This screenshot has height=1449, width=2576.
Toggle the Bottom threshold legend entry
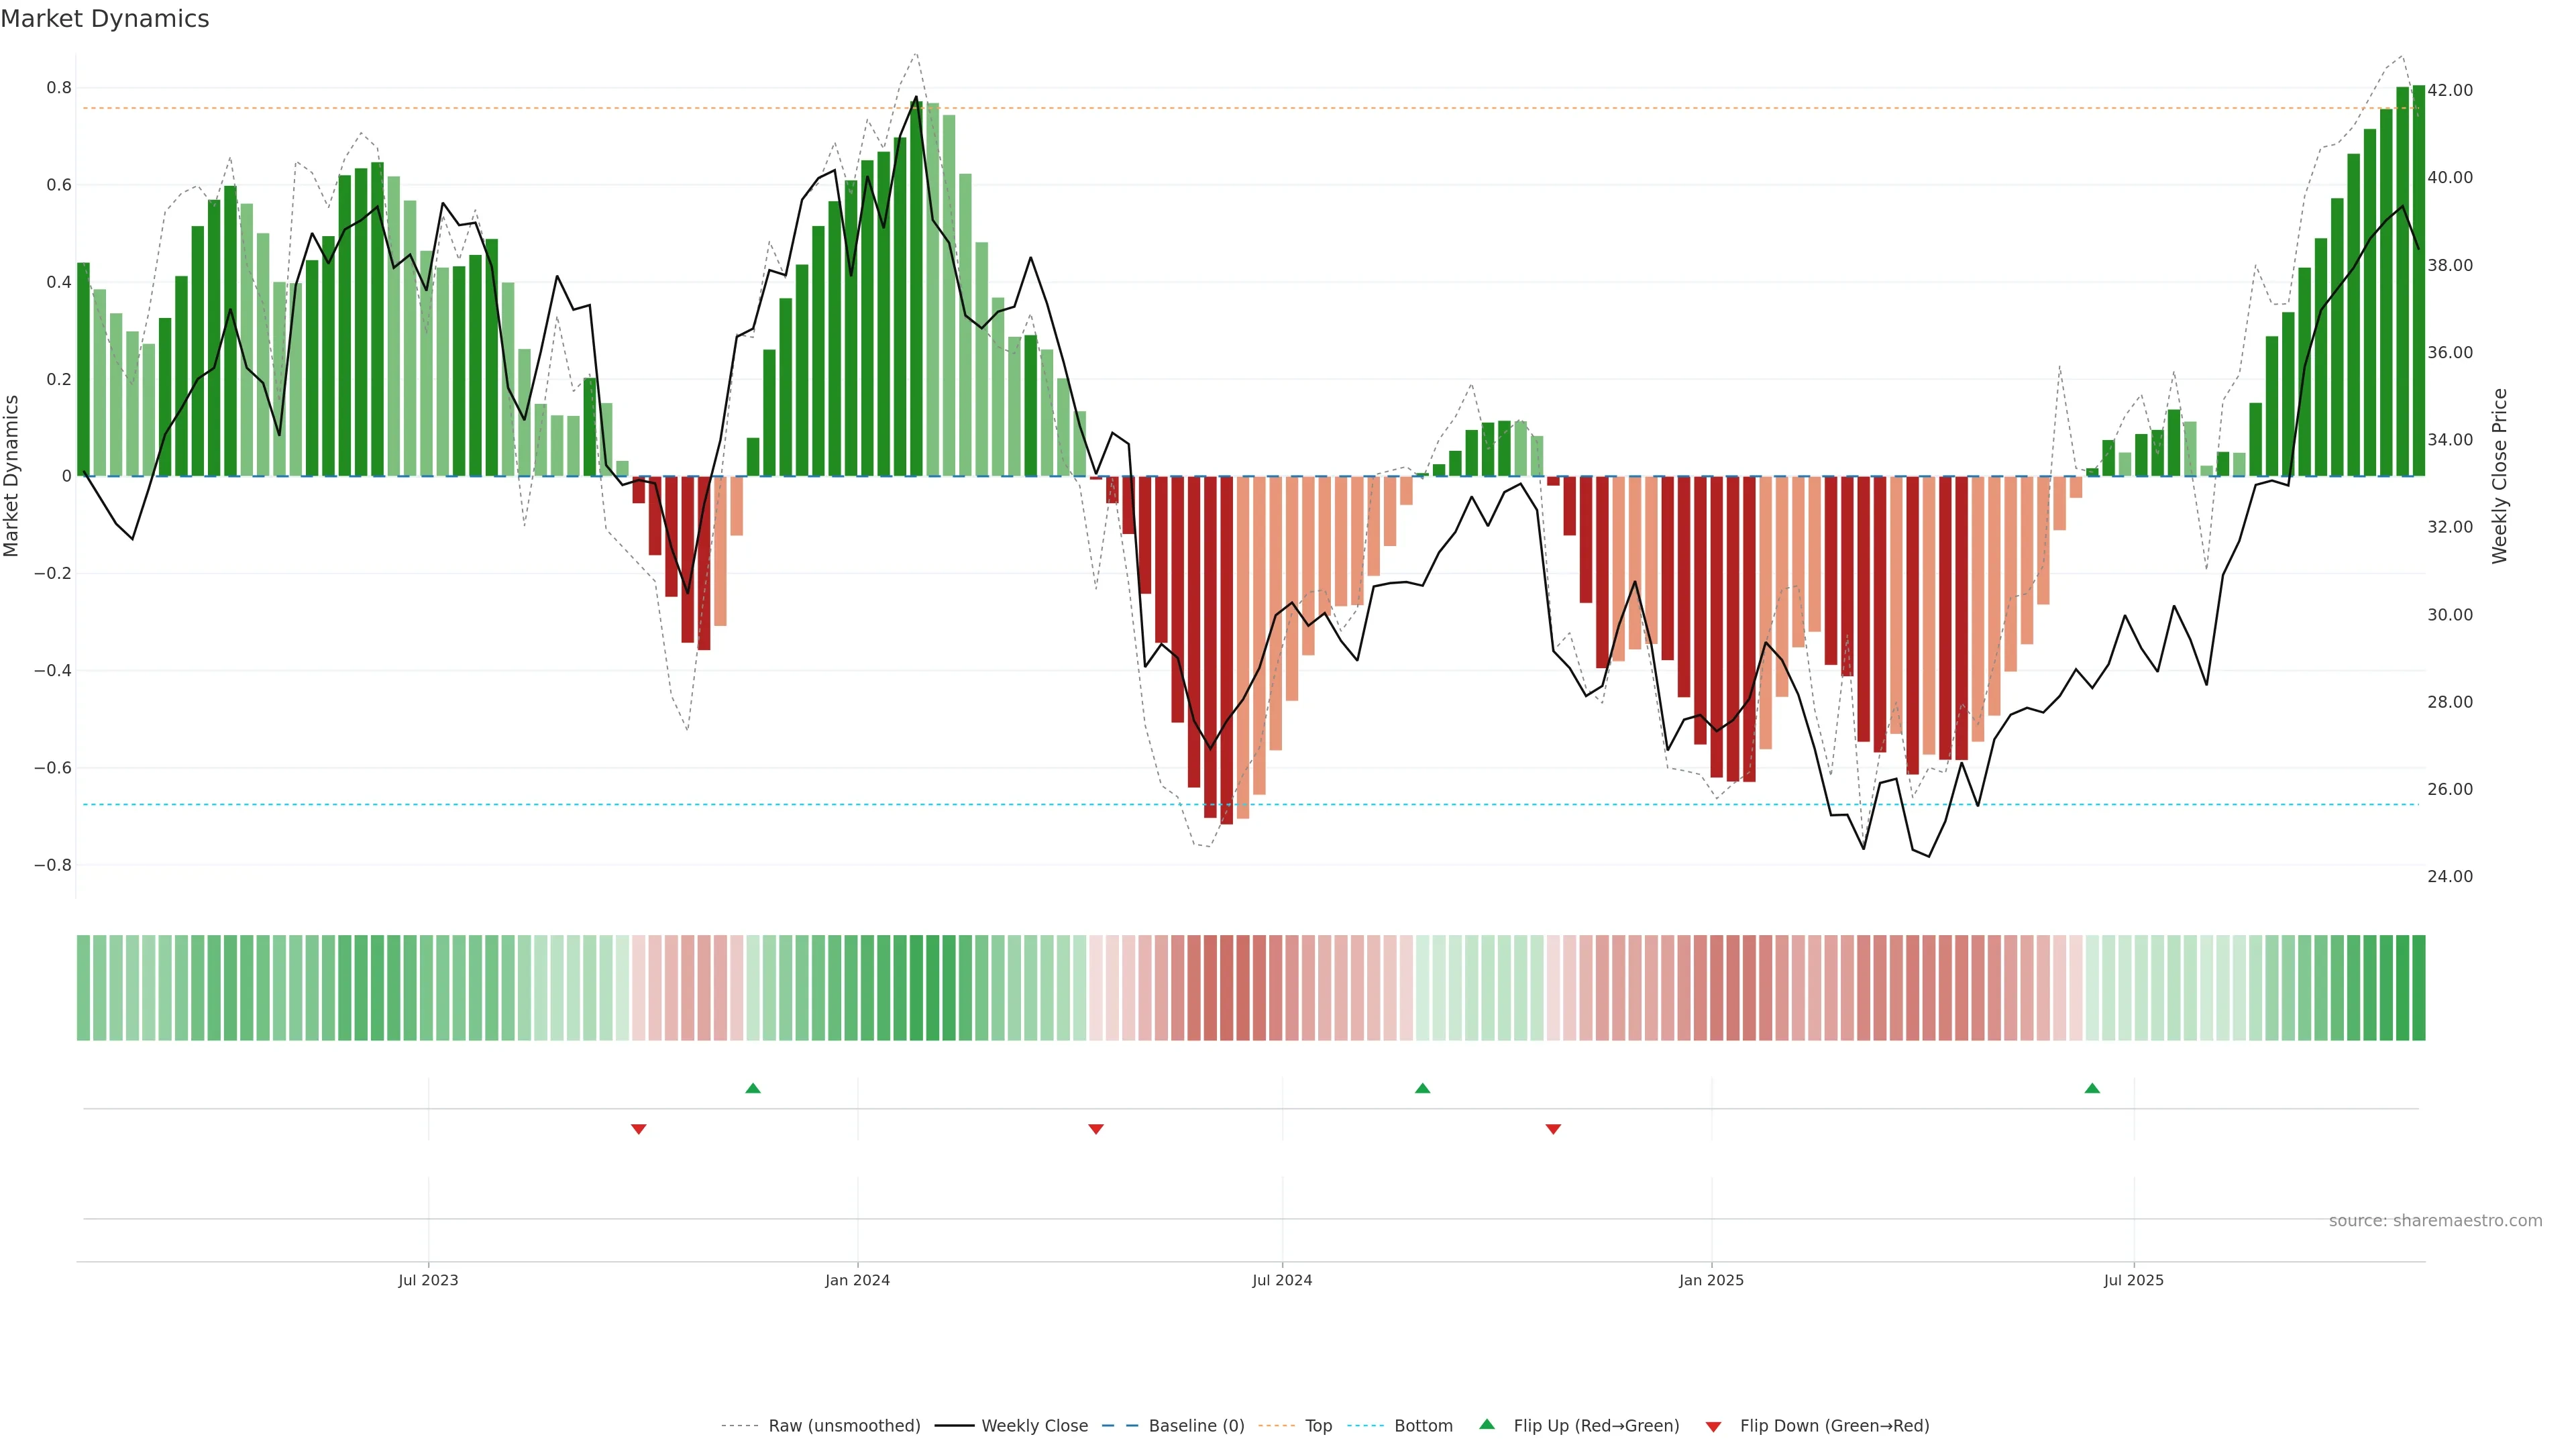(1423, 1426)
